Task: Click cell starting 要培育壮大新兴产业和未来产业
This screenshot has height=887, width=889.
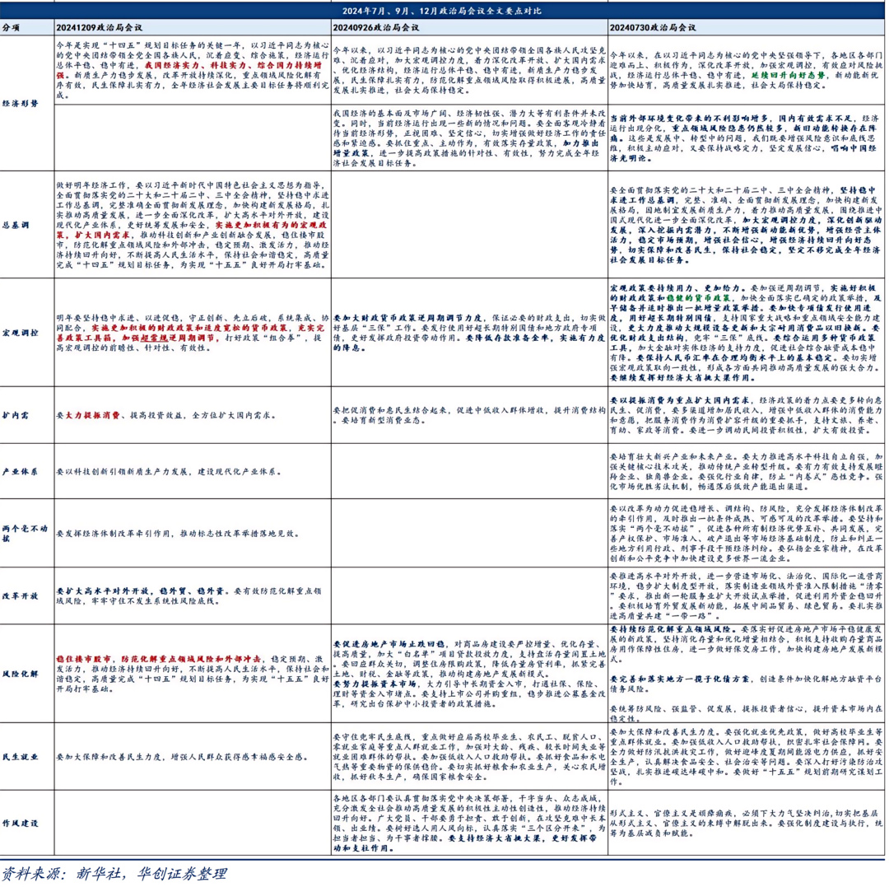Action: coord(746,471)
